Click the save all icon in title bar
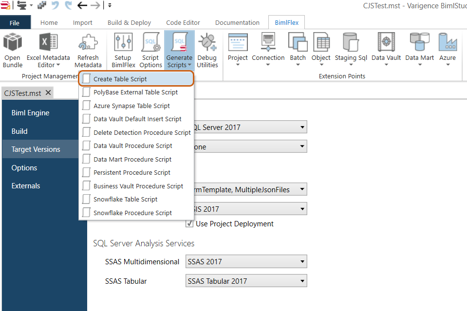Viewport: 467px width, 311px height. pyautogui.click(x=42, y=5)
